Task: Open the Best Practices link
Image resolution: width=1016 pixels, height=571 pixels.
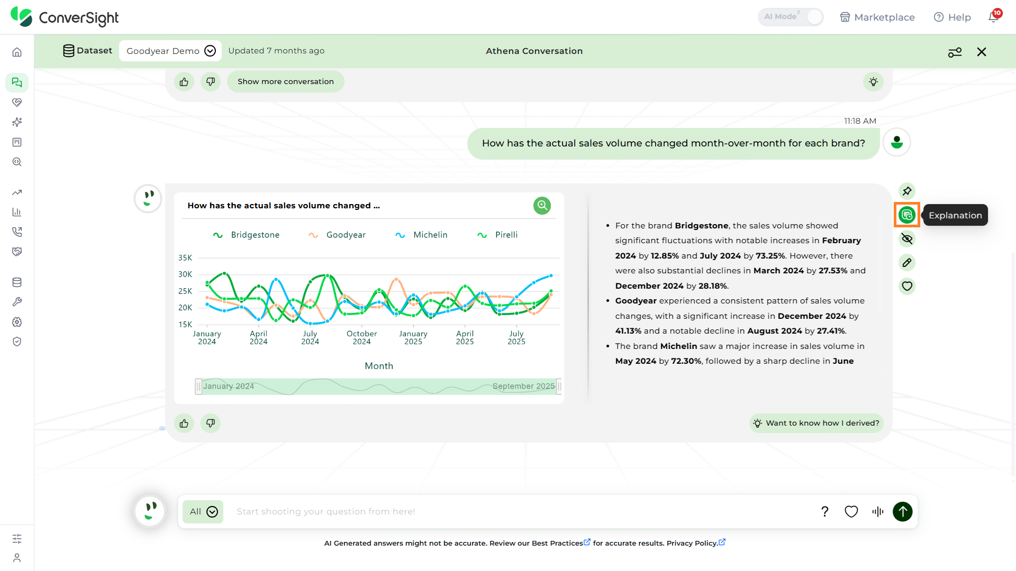Action: [561, 543]
